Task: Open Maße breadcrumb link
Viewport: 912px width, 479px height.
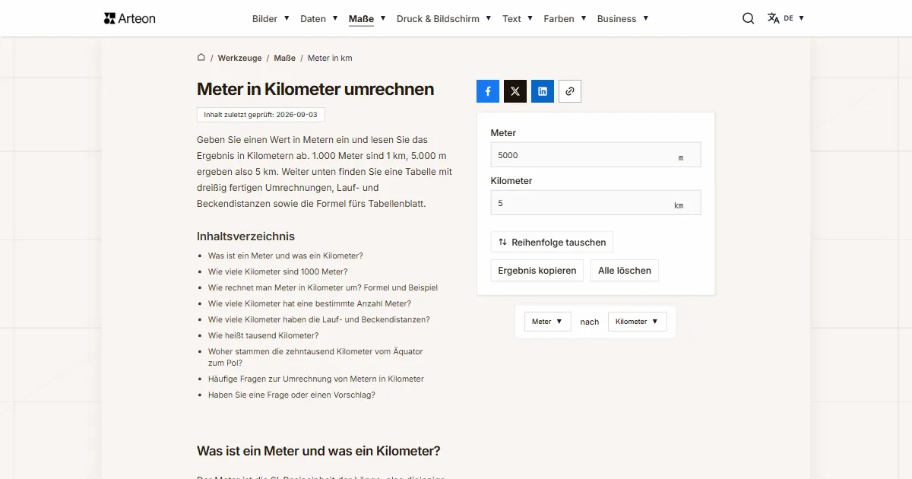Action: tap(285, 58)
